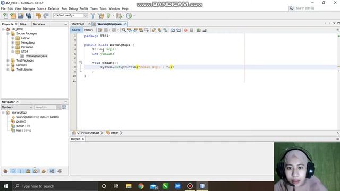The height and width of the screenshot is (191, 340).
Task: Click the Undo toolbar icon
Action: 38,15
